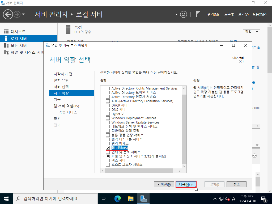Check 볼륨 정품 인증 서비스 role

tap(108, 135)
